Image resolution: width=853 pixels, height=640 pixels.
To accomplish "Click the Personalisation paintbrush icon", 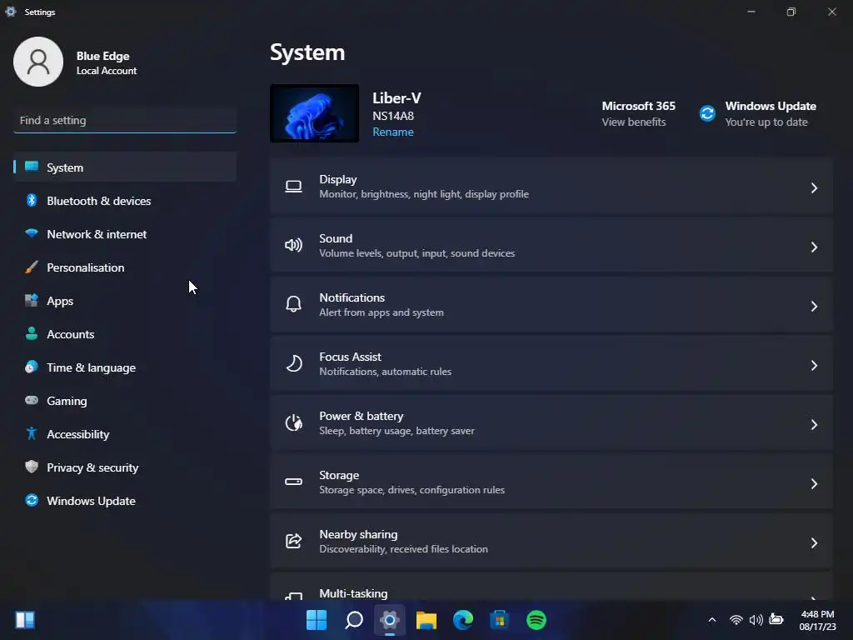I will coord(32,267).
